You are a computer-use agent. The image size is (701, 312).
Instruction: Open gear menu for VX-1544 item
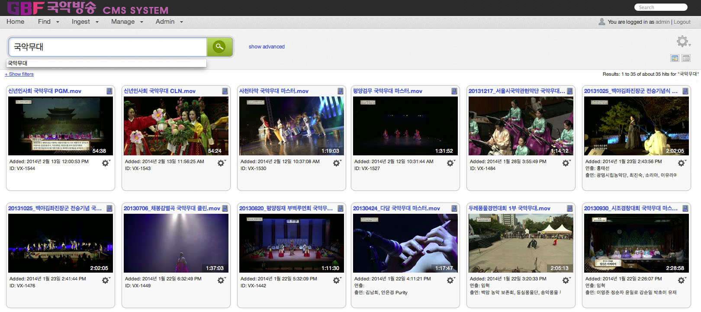point(106,163)
